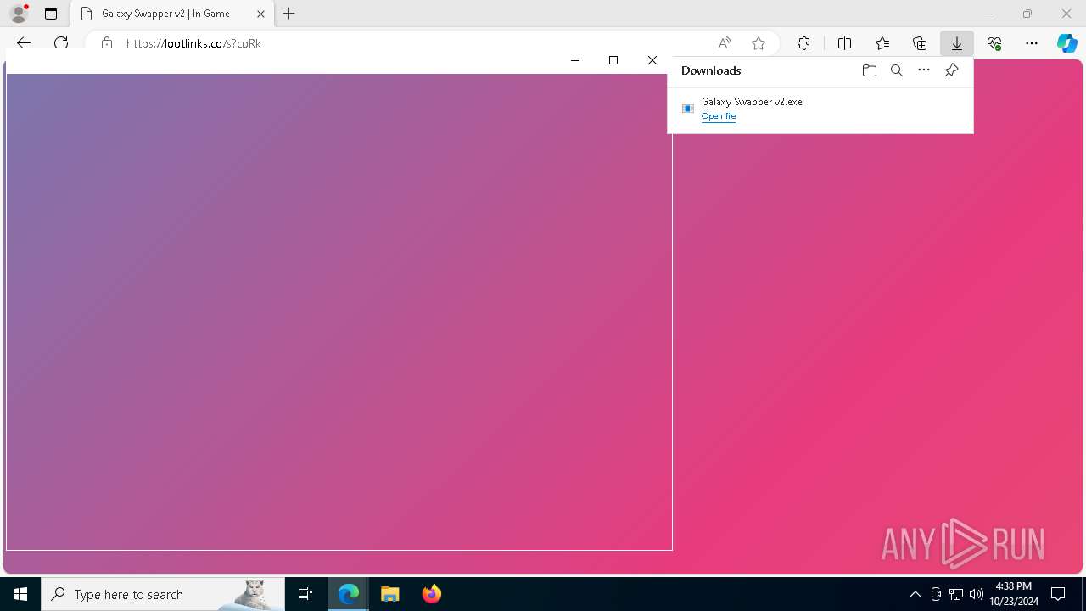This screenshot has width=1086, height=611.
Task: Close the Galaxy Swapper app window
Action: 652,60
